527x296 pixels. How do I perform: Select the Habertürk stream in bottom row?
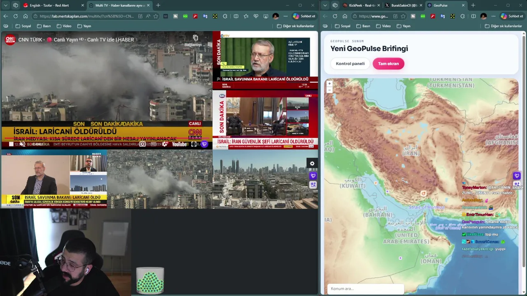(54, 179)
